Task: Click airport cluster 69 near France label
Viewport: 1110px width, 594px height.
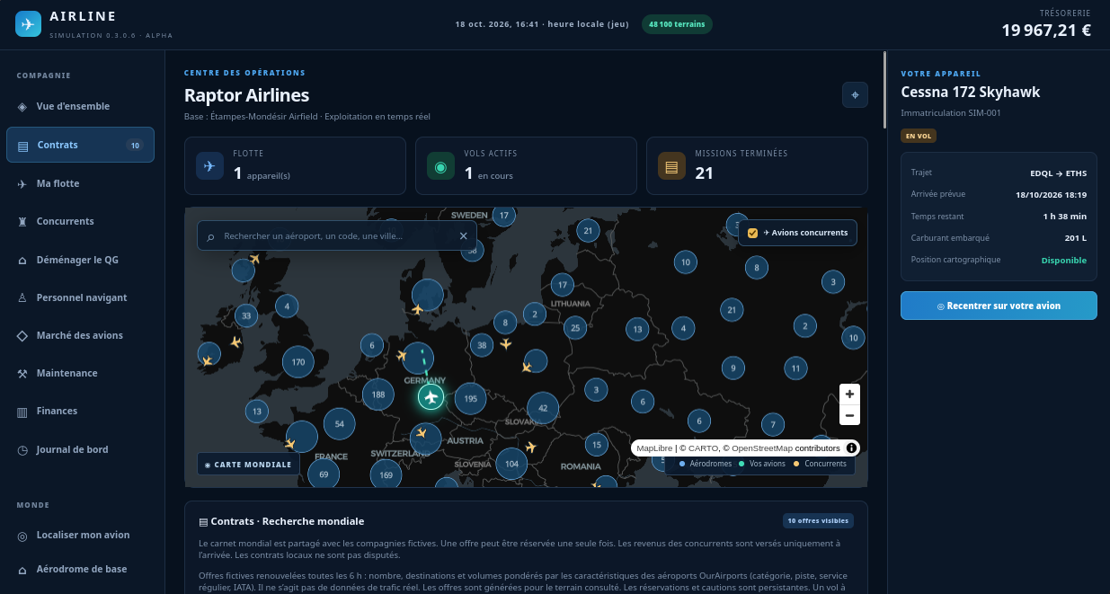Action: point(324,474)
